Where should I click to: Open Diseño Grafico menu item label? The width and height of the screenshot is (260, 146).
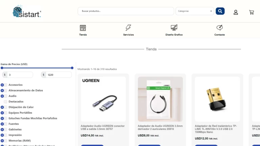pos(174,35)
